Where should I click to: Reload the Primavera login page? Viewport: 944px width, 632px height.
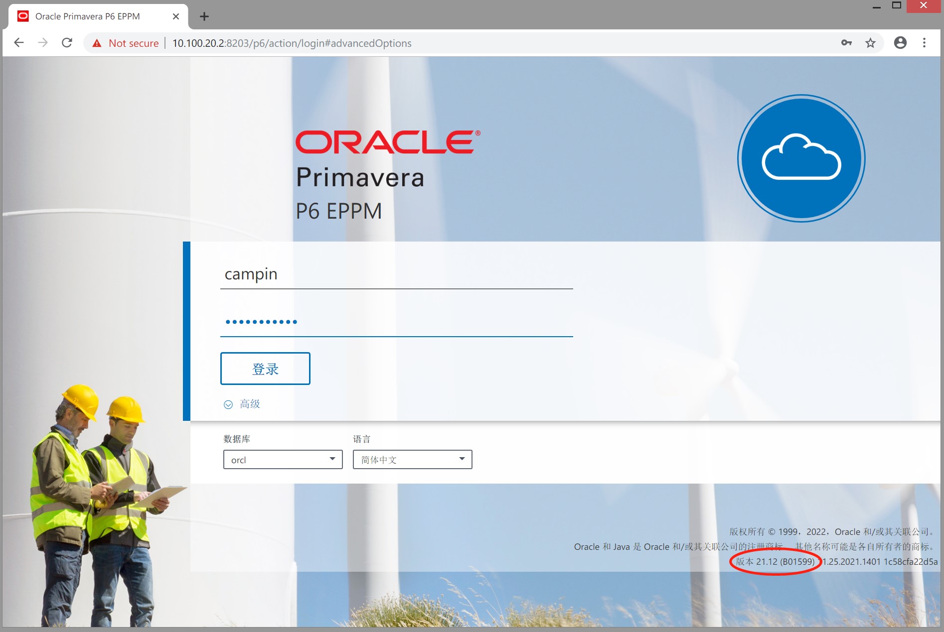[67, 43]
